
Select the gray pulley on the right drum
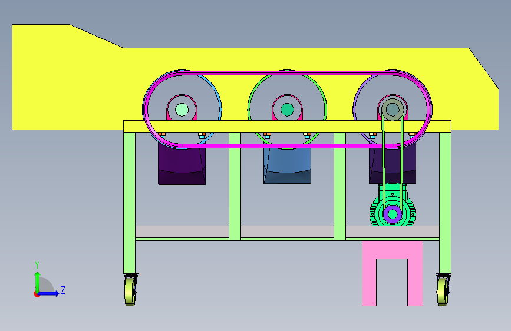pos(393,110)
